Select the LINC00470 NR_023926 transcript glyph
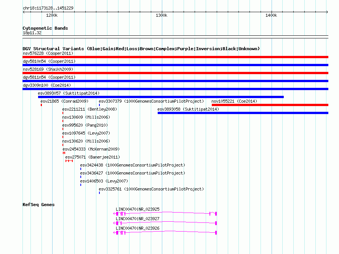The image size is (339, 254). pos(165,233)
